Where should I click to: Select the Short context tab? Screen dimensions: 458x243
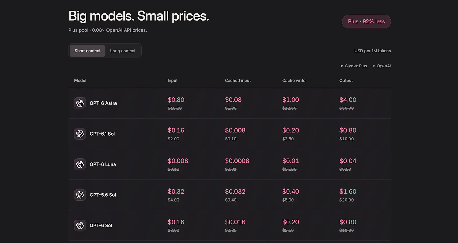(88, 51)
